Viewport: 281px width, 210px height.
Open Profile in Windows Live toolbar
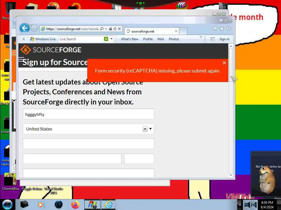[148, 39]
